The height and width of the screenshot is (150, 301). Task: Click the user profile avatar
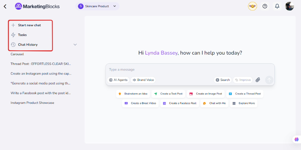(x=290, y=6)
